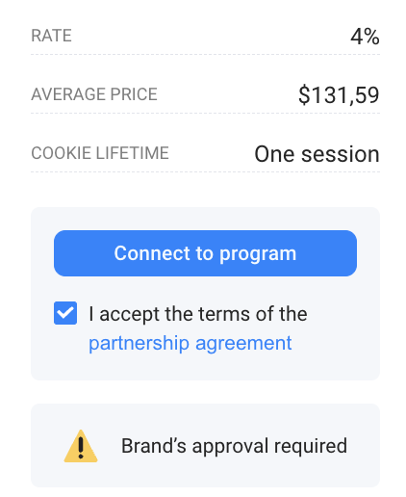The image size is (406, 497).
Task: Click the word "program" on the blue button
Action: pyautogui.click(x=258, y=254)
